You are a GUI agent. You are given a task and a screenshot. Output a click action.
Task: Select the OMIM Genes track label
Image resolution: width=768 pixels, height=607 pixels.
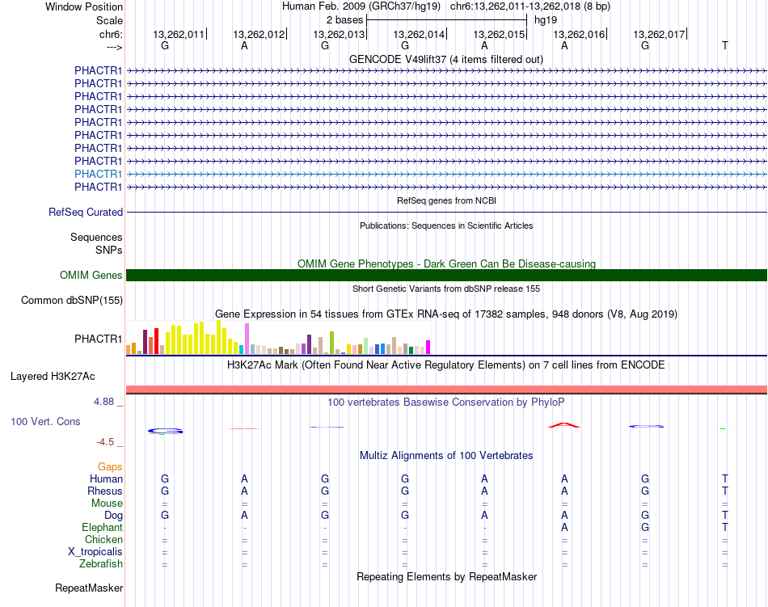(x=91, y=275)
